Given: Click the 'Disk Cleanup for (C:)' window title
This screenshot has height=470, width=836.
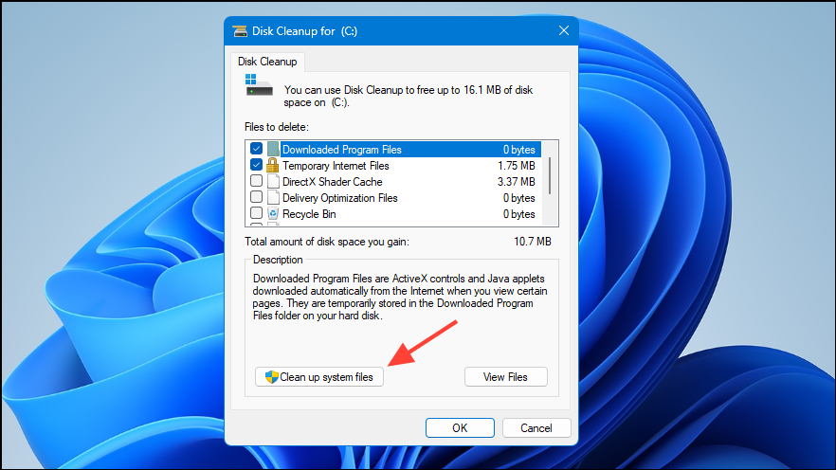Looking at the screenshot, I should coord(304,31).
